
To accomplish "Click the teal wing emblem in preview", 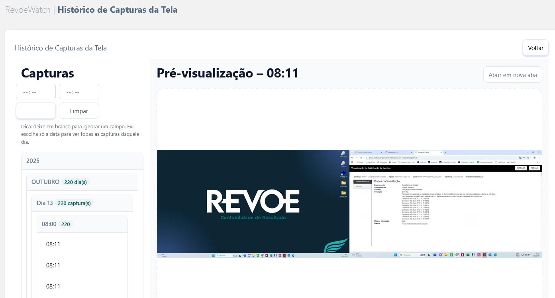I will [335, 246].
